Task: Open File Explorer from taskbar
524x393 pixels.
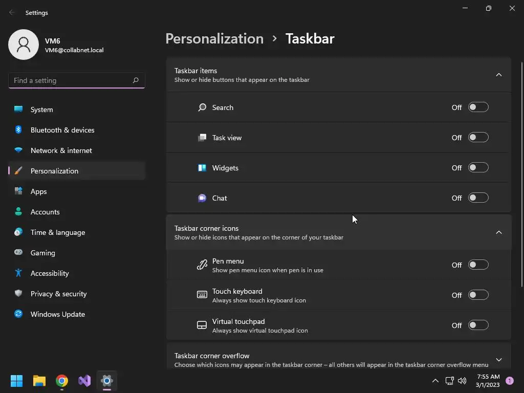Action: tap(39, 381)
